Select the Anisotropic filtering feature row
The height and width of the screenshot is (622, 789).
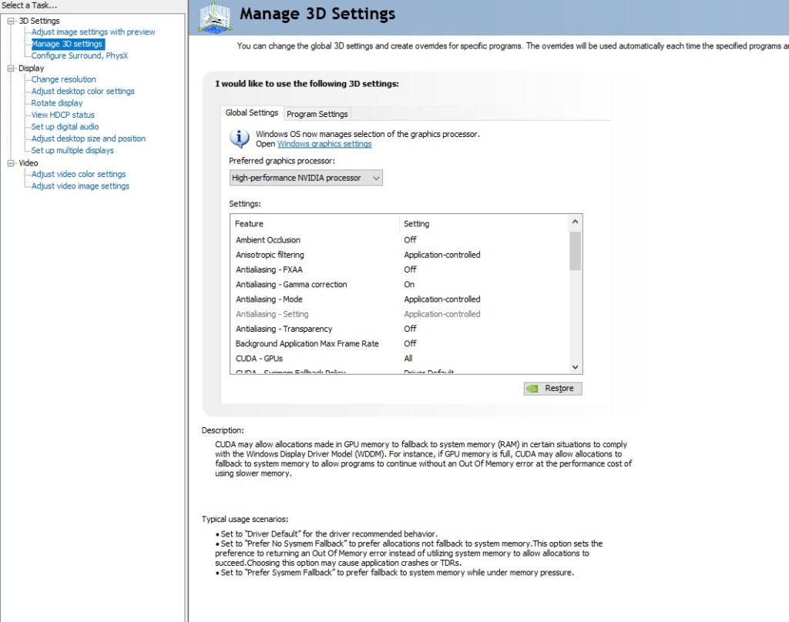(x=400, y=255)
